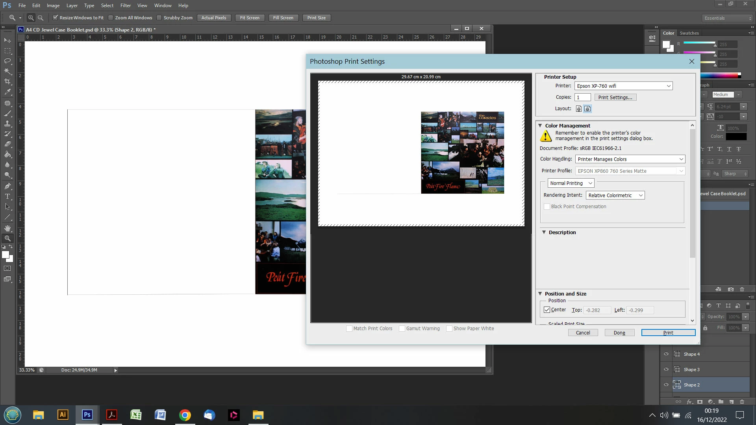Hide the Shape 4 layer
This screenshot has height=425, width=756.
click(x=666, y=354)
